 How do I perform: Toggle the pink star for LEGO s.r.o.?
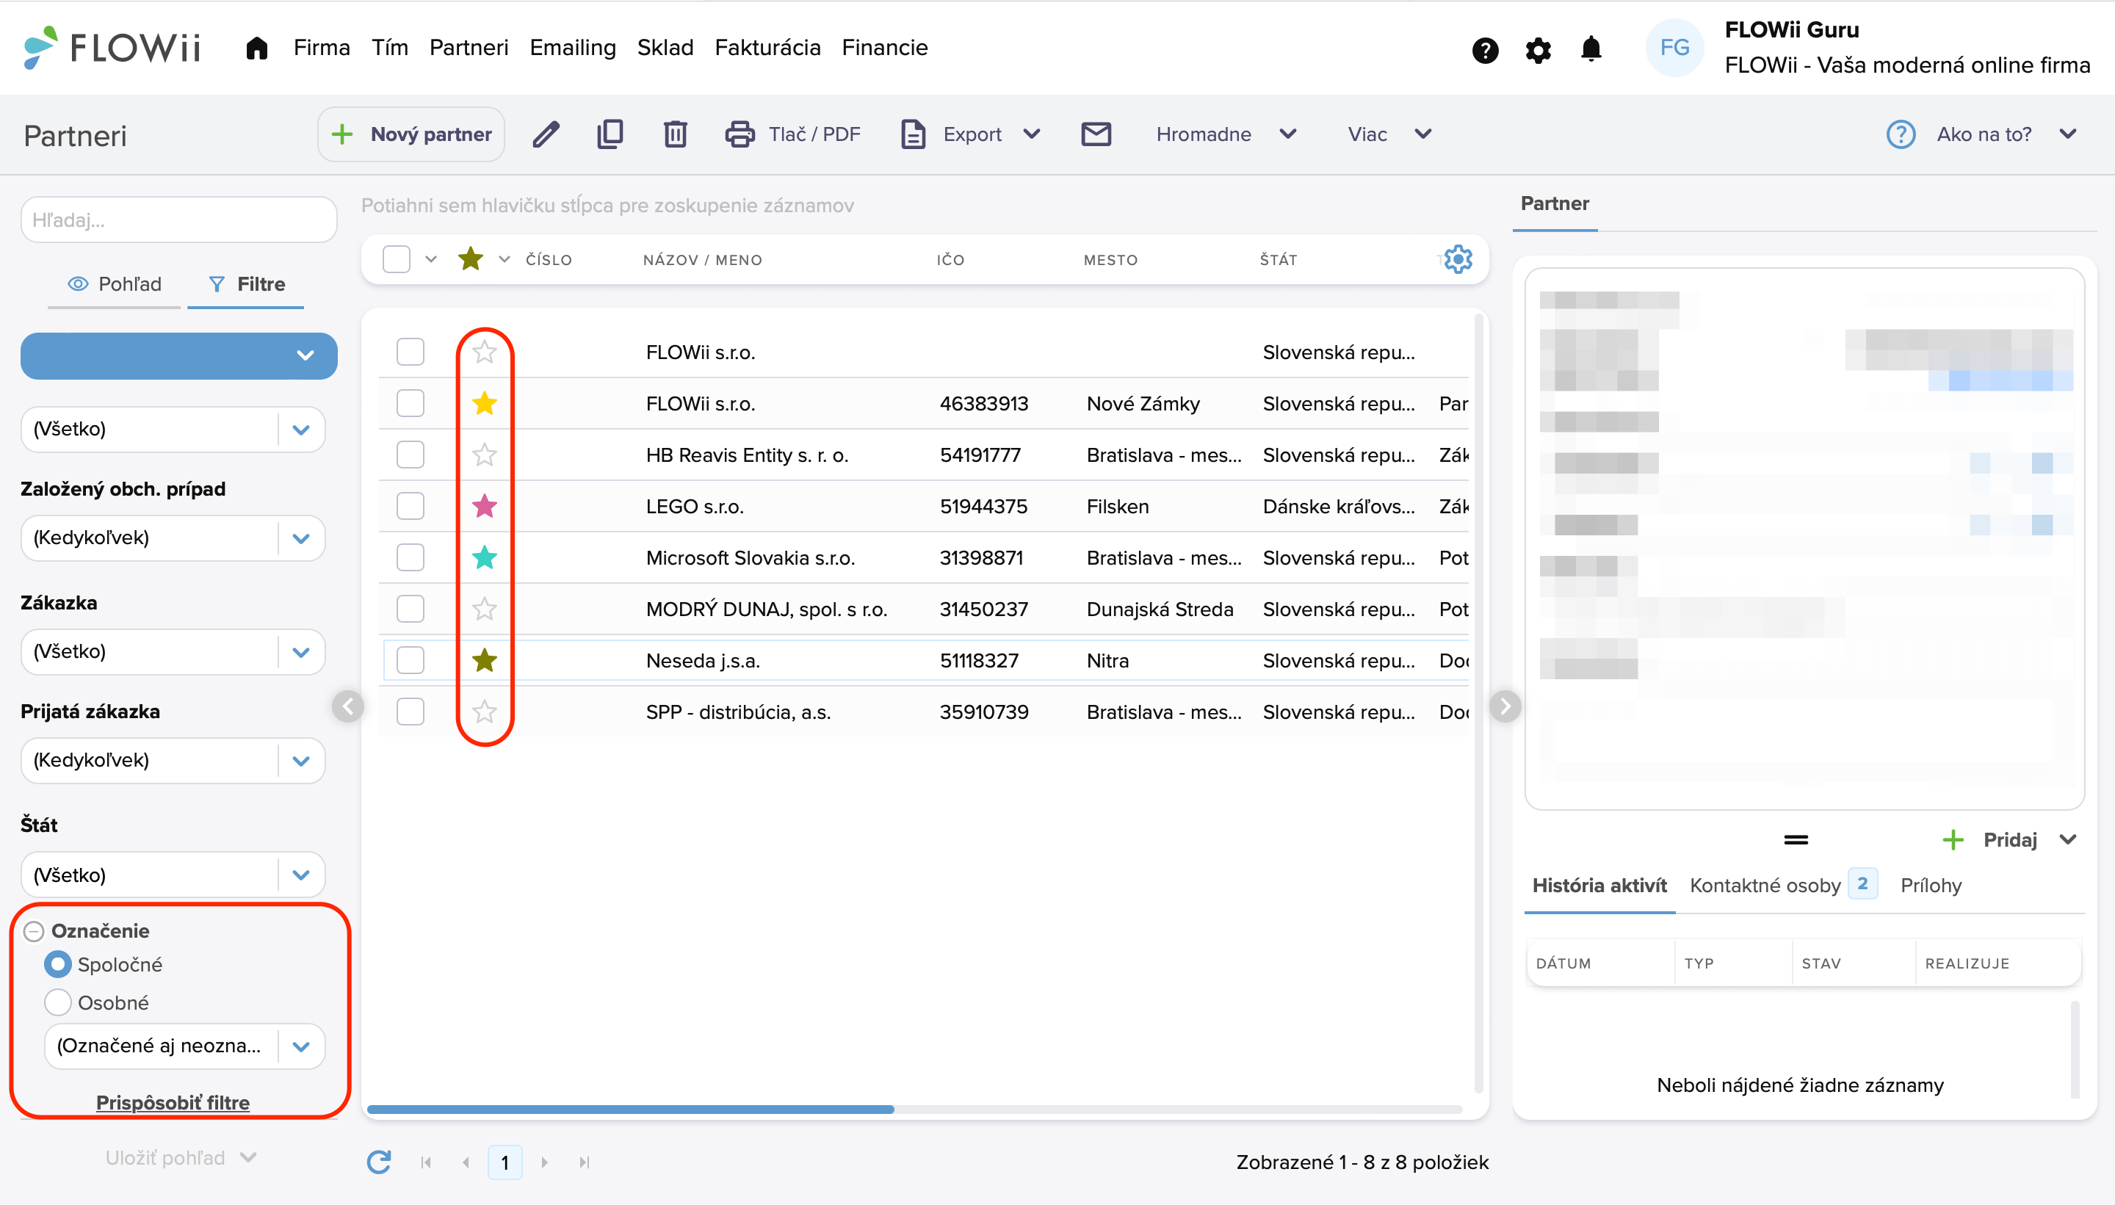[484, 506]
